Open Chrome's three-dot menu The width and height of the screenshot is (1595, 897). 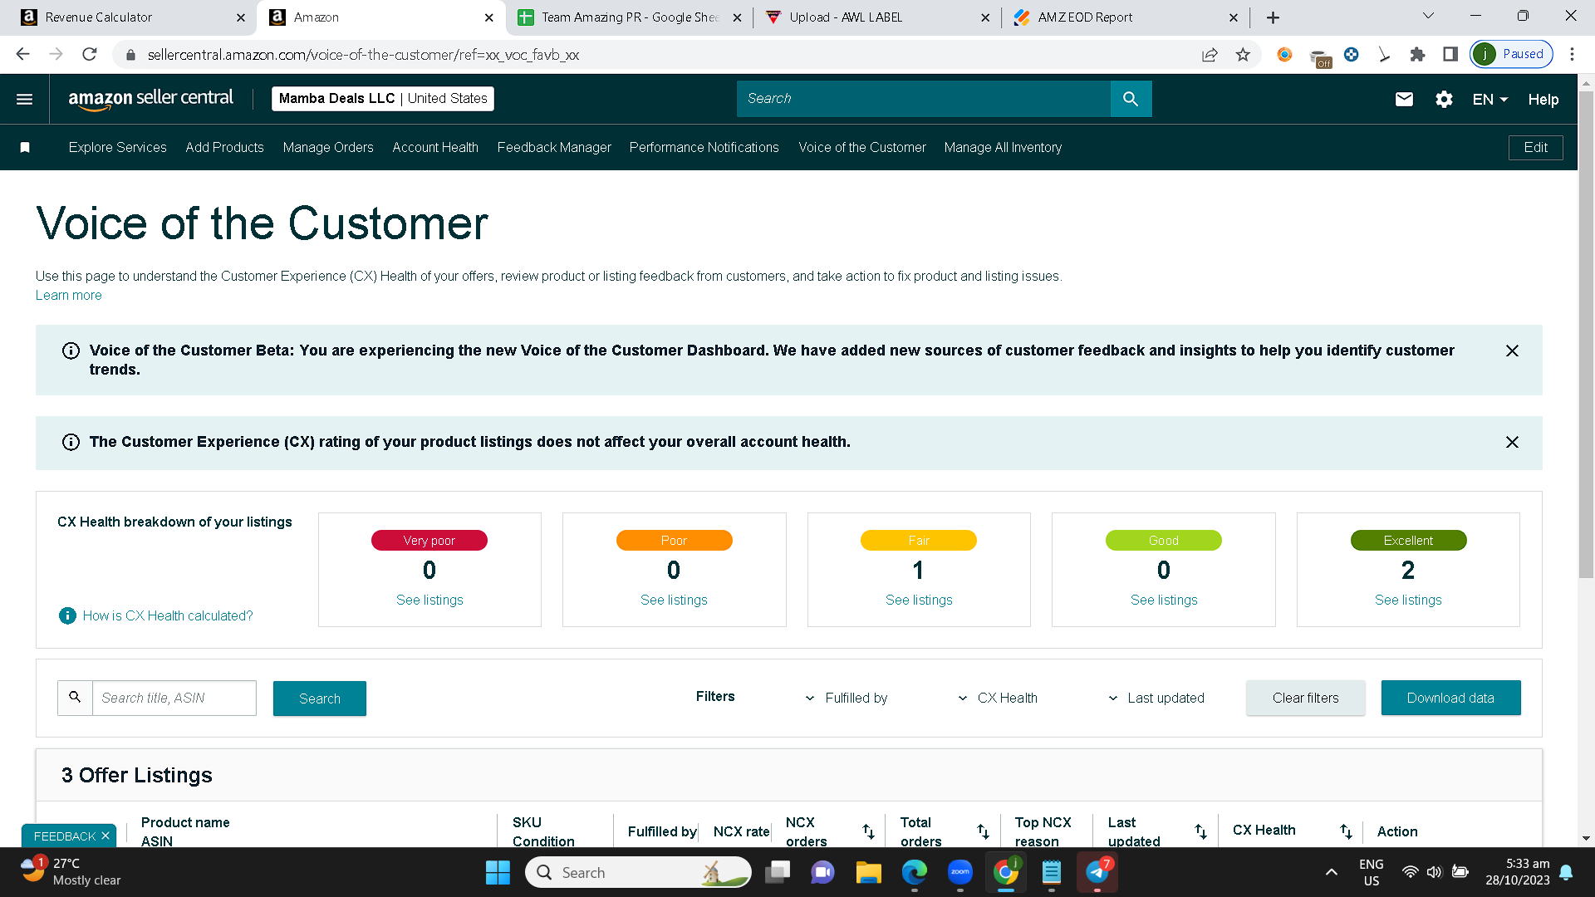(x=1572, y=54)
